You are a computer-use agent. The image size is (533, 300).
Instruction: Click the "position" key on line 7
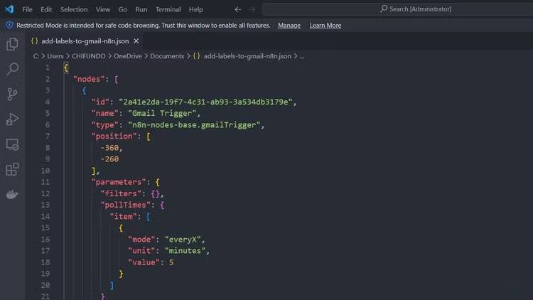[x=114, y=136]
